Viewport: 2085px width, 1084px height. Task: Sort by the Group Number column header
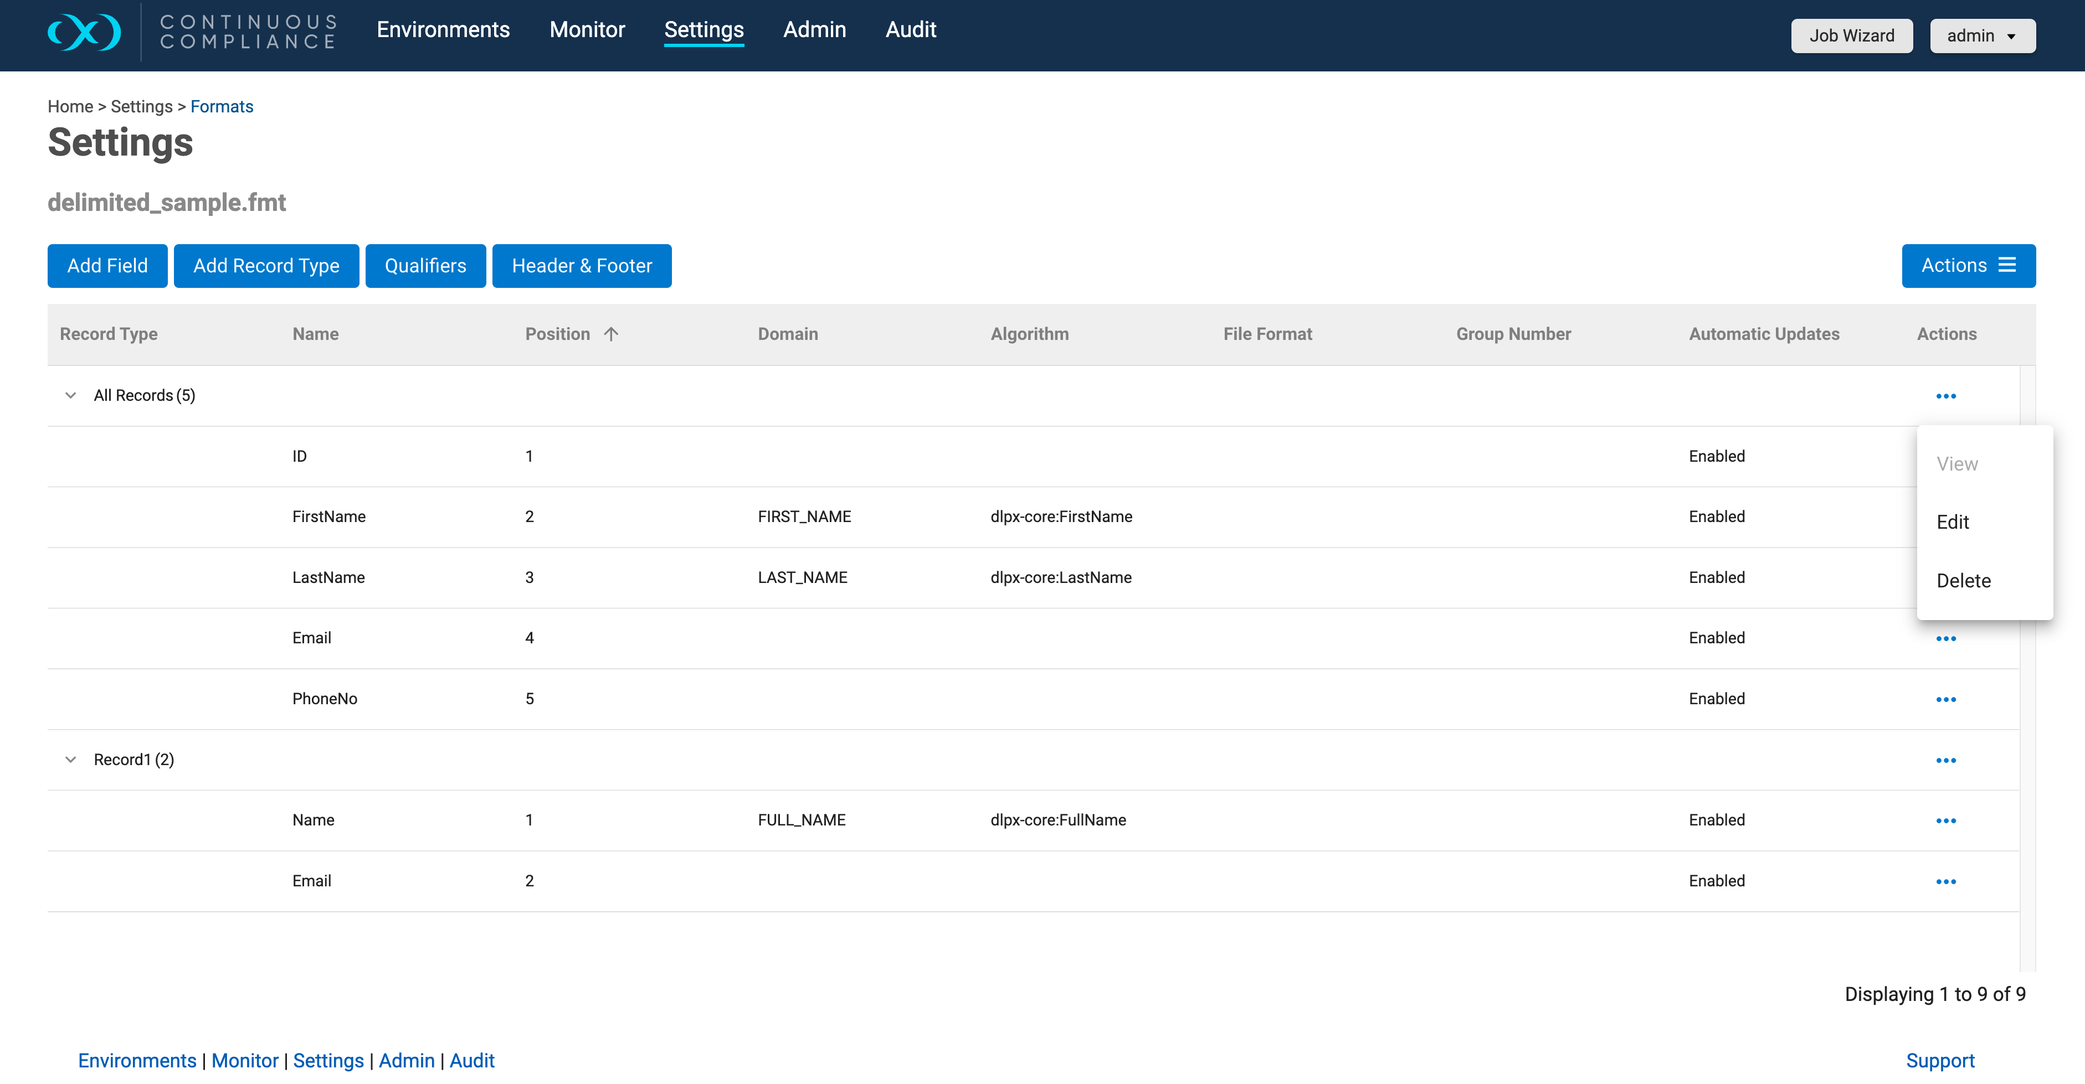click(1513, 334)
